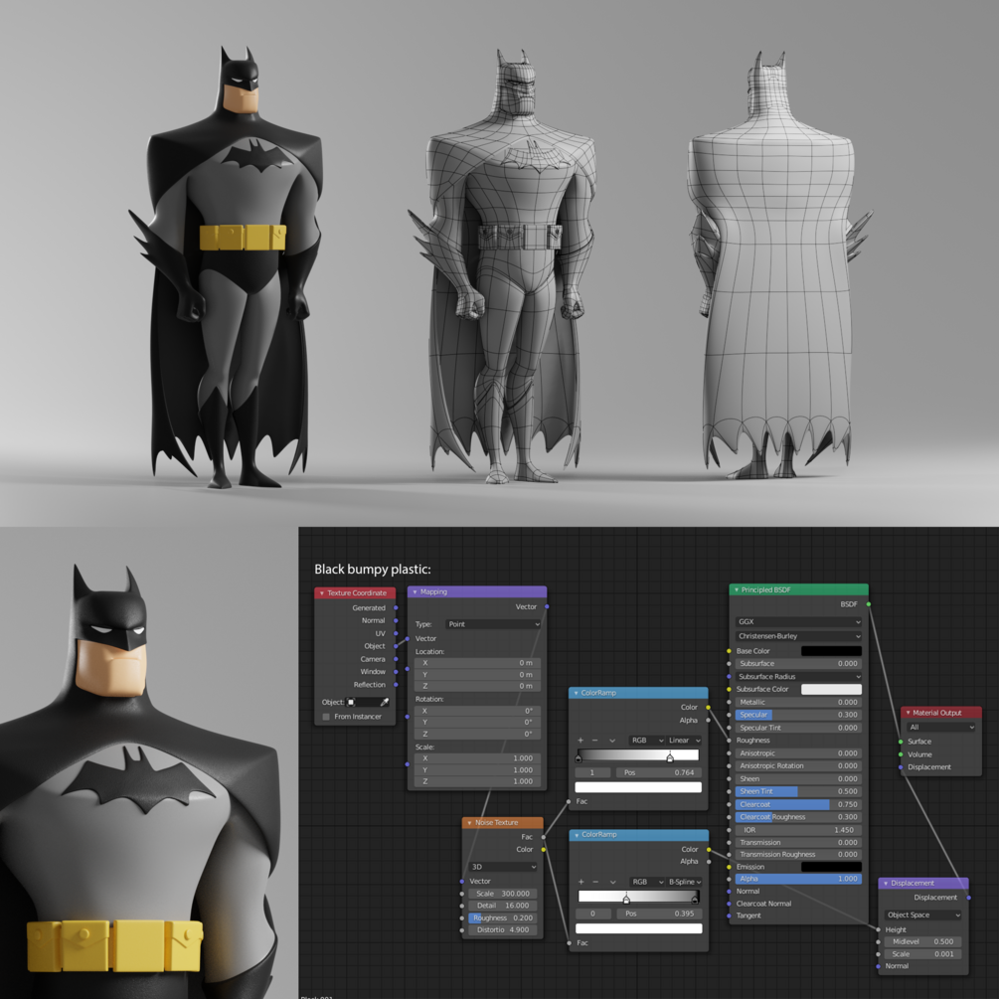999x999 pixels.
Task: Click the Clearcoat Normal input socket
Action: (729, 904)
